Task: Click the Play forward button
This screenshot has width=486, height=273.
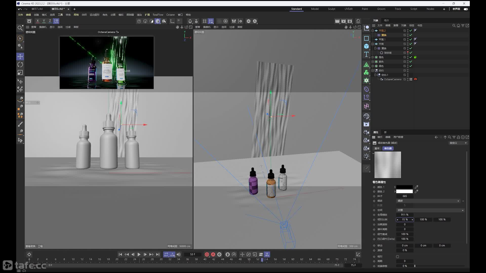Action: pyautogui.click(x=139, y=255)
